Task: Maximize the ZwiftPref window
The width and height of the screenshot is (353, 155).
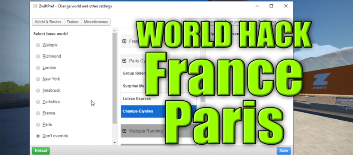Action: coord(271,6)
